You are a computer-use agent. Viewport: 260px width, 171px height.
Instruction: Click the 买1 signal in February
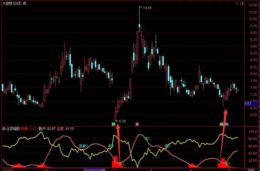(x=122, y=164)
